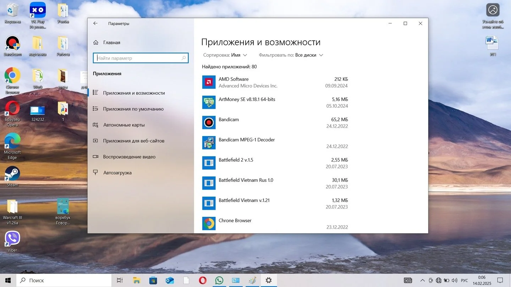Open Outlook from the taskbar
Screen dimensions: 511x287
(x=170, y=280)
